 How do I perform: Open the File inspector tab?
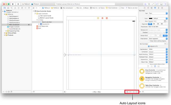(145, 8)
